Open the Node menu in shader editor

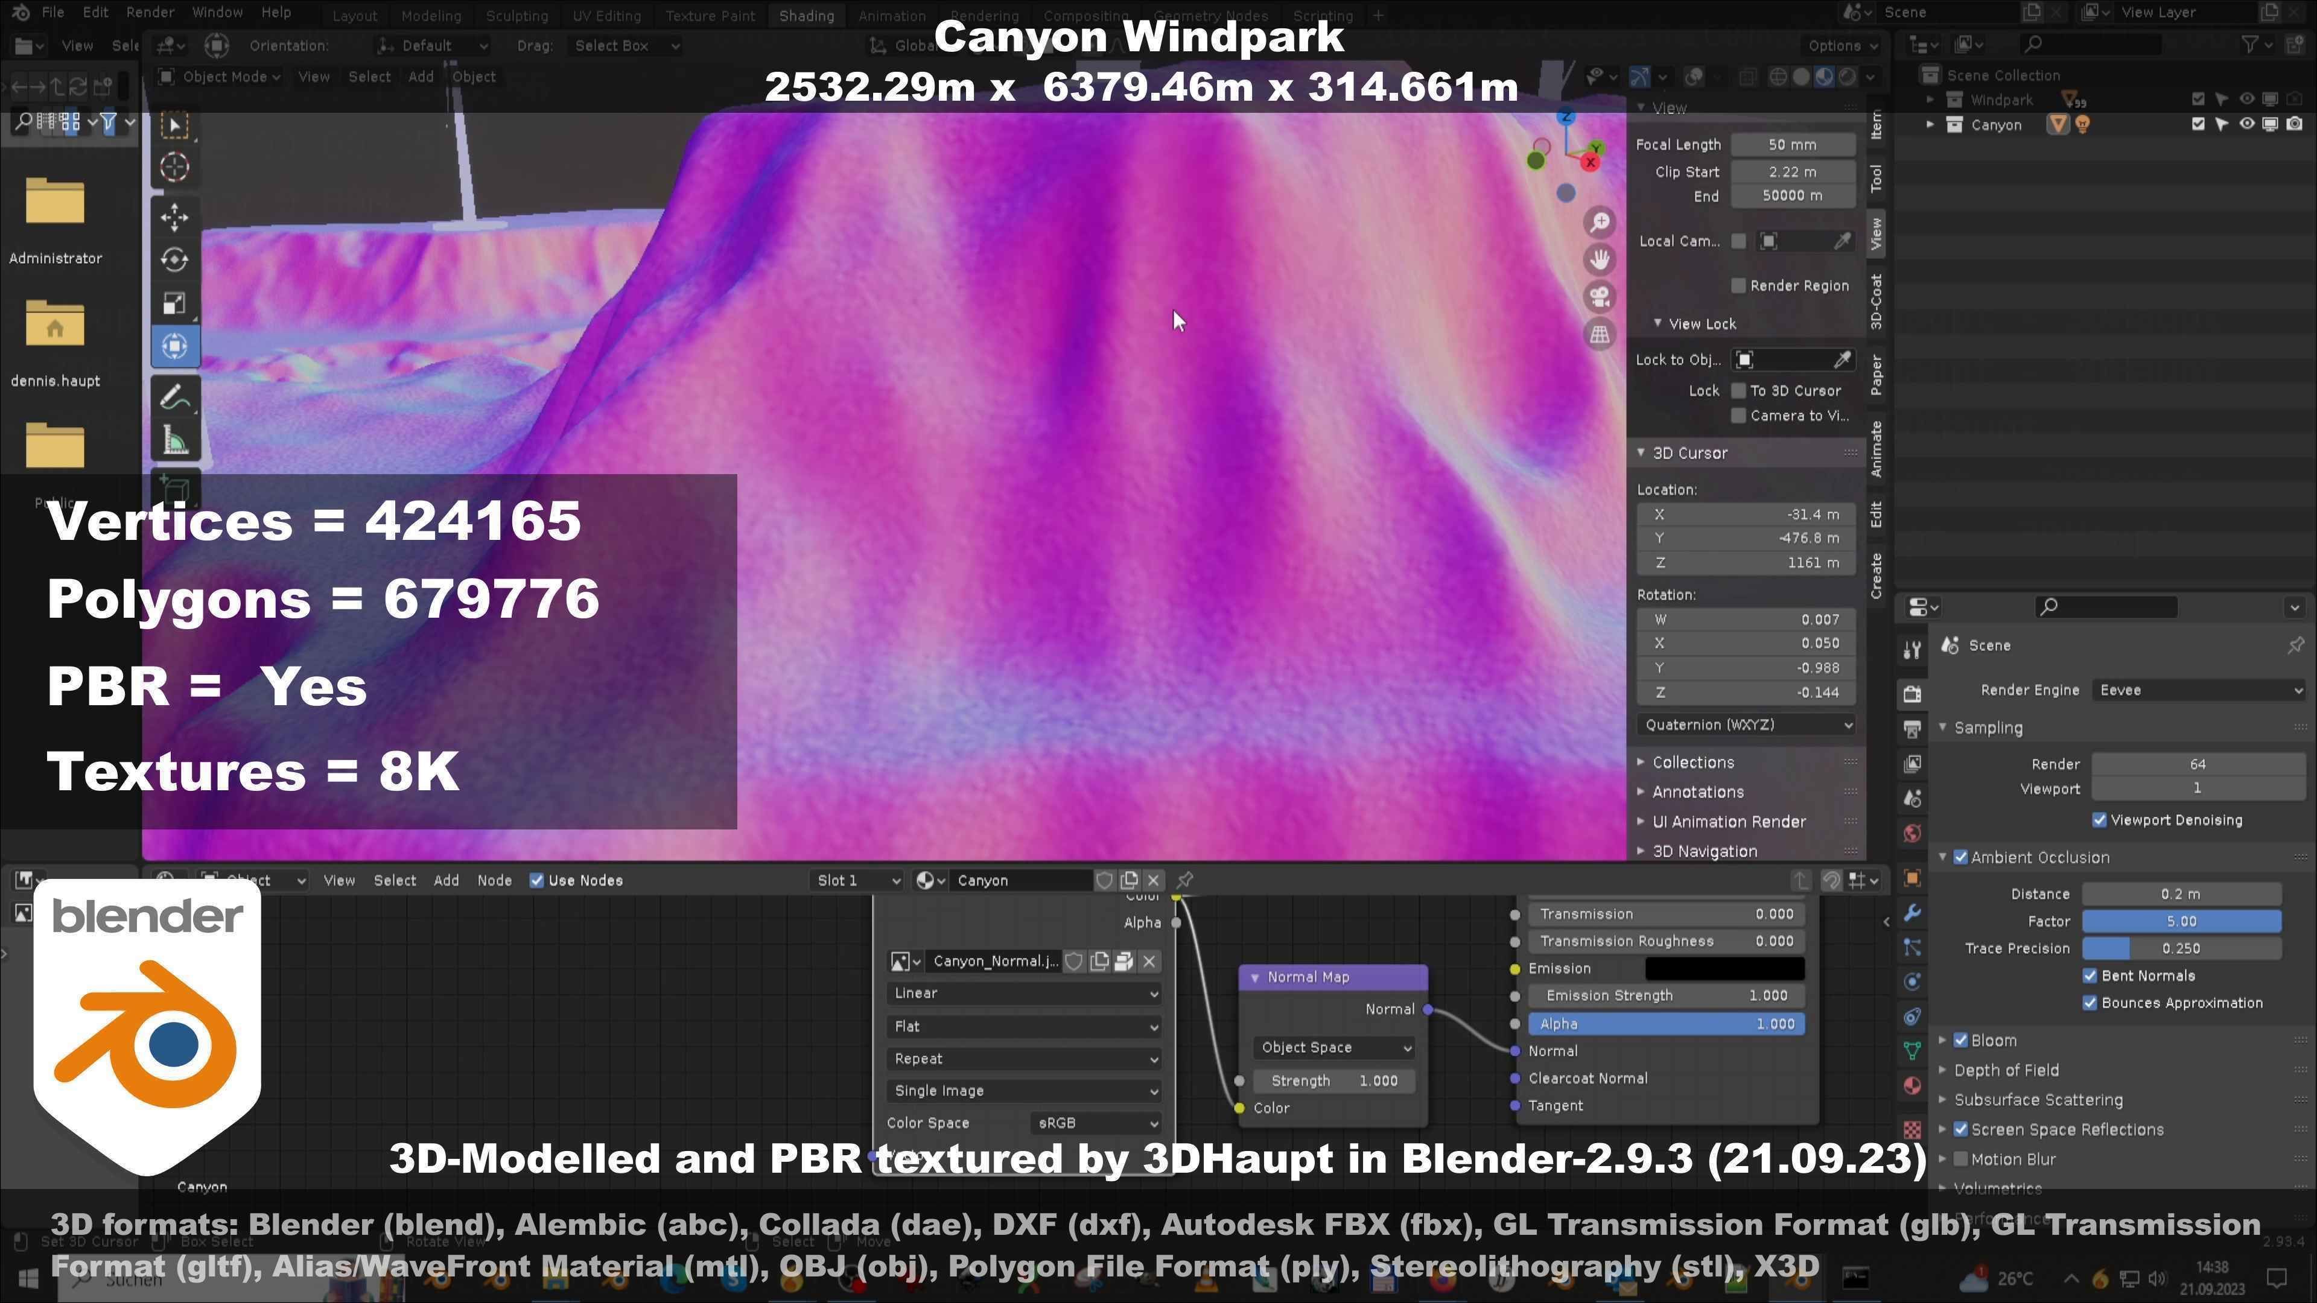coord(494,880)
